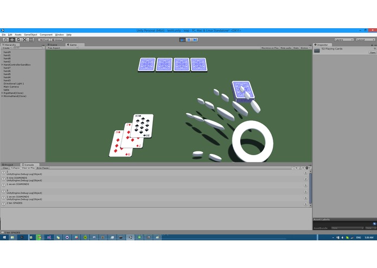Toggle info messages filter in Console
The width and height of the screenshot is (377, 268).
pyautogui.click(x=295, y=168)
